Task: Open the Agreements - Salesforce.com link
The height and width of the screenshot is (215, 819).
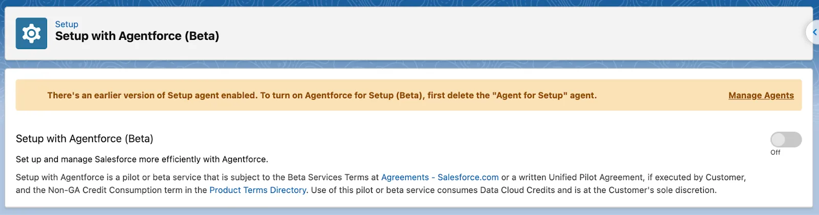Action: point(440,177)
